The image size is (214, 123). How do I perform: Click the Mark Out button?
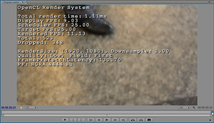click(81, 120)
